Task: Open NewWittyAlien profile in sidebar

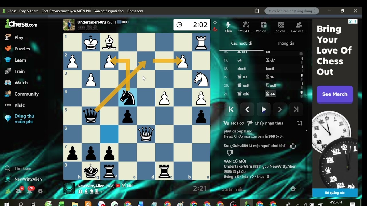Action: point(23,179)
